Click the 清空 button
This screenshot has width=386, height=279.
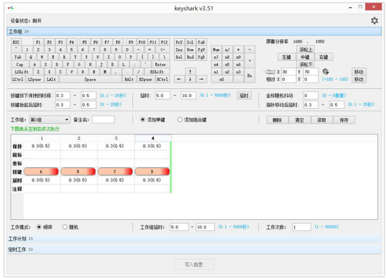pyautogui.click(x=299, y=120)
